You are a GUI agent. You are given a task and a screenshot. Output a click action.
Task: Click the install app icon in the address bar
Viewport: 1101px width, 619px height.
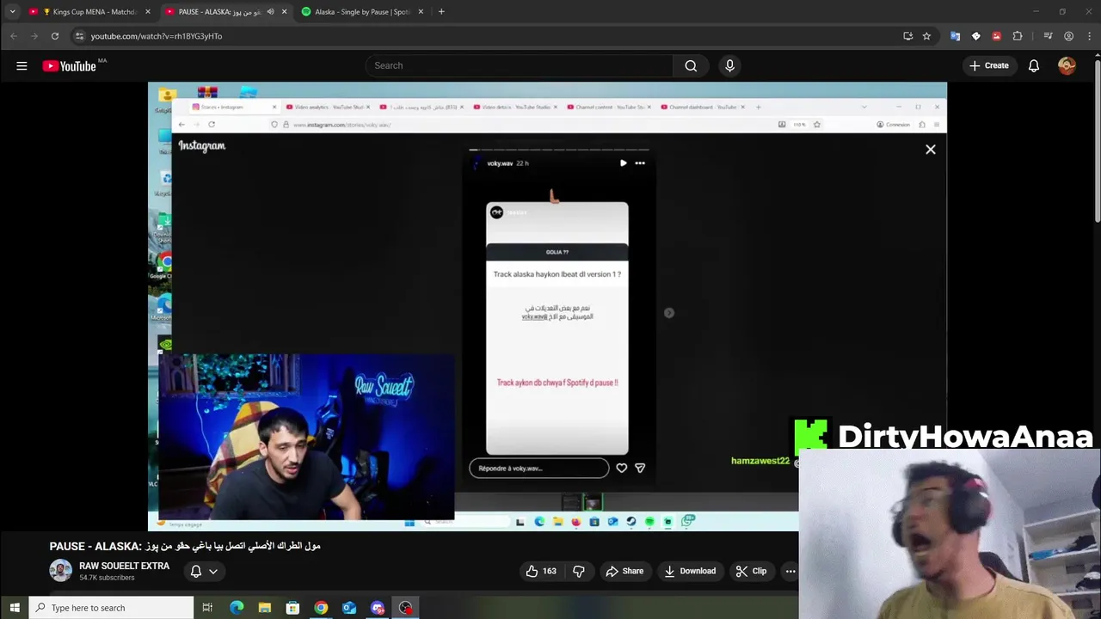(x=907, y=36)
